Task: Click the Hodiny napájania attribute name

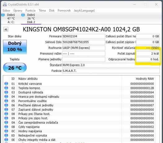Action: (30, 131)
